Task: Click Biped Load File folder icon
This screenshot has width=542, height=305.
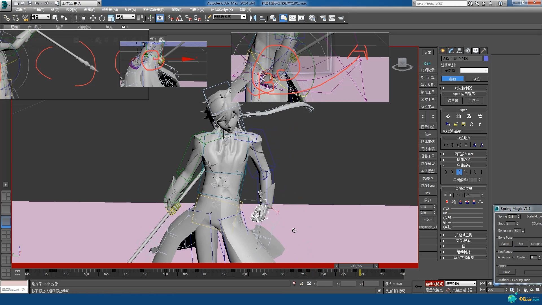Action: [456, 124]
